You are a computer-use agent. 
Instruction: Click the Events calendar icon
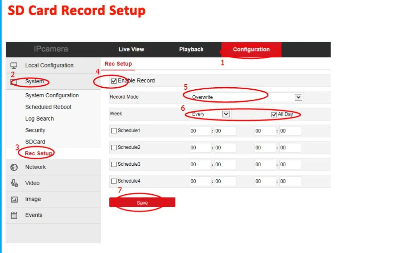[x=14, y=215]
